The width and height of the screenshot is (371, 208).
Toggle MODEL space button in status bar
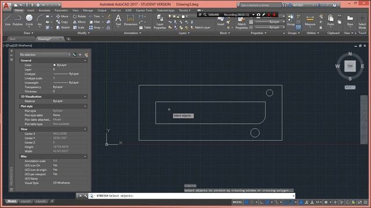click(237, 202)
